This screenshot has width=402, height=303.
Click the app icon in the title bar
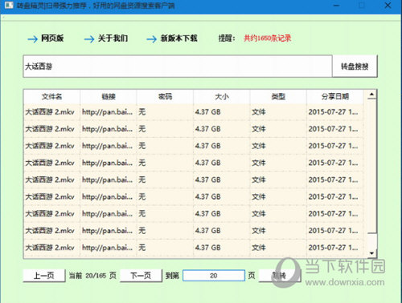tap(9, 5)
